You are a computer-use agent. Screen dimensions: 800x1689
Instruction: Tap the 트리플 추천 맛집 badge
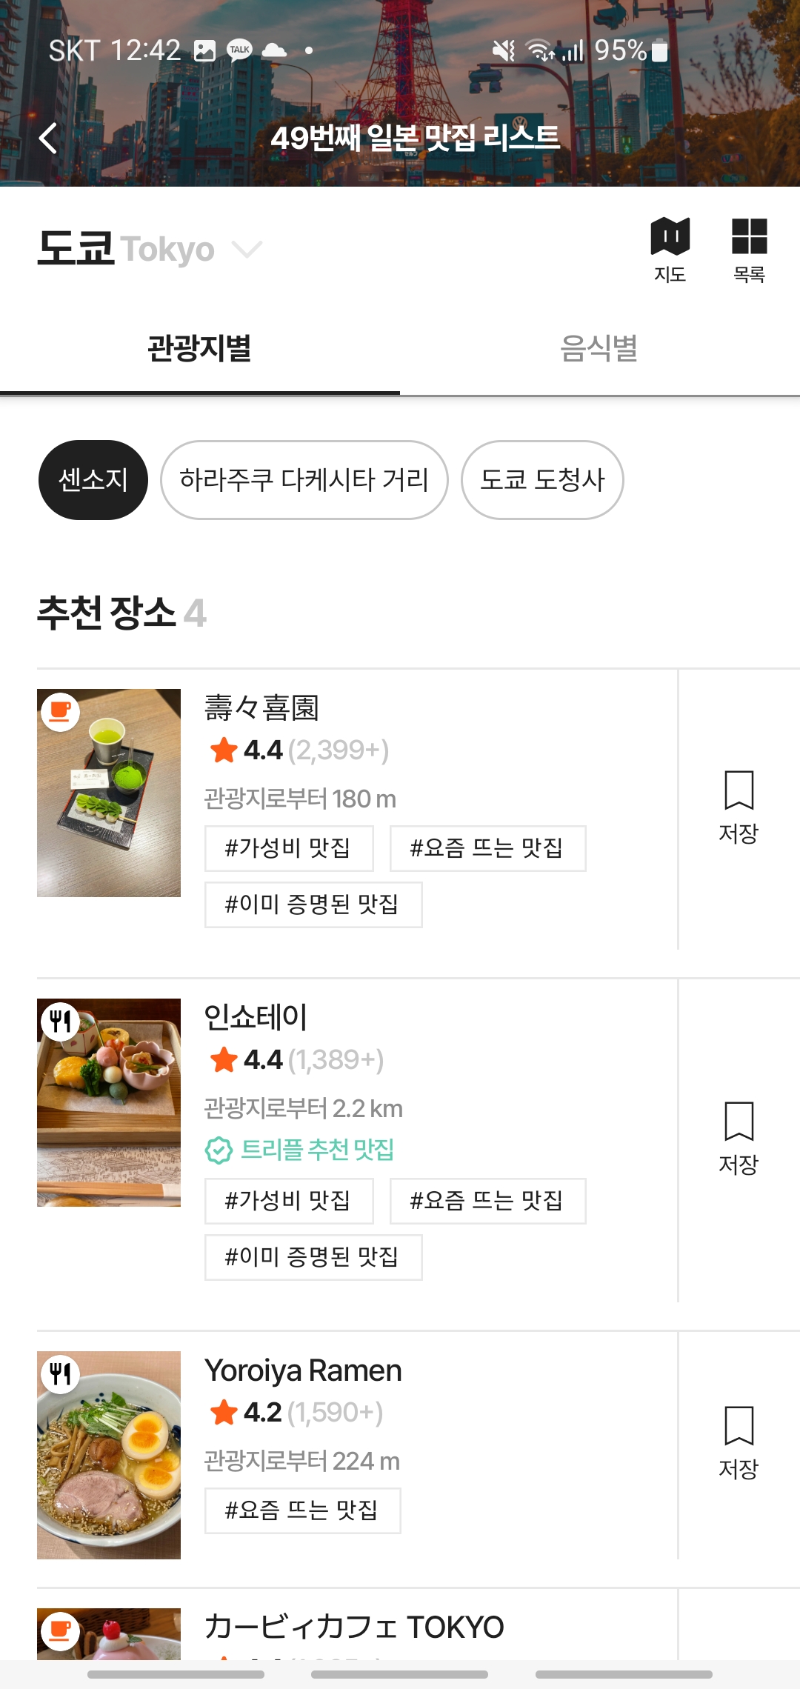point(299,1150)
